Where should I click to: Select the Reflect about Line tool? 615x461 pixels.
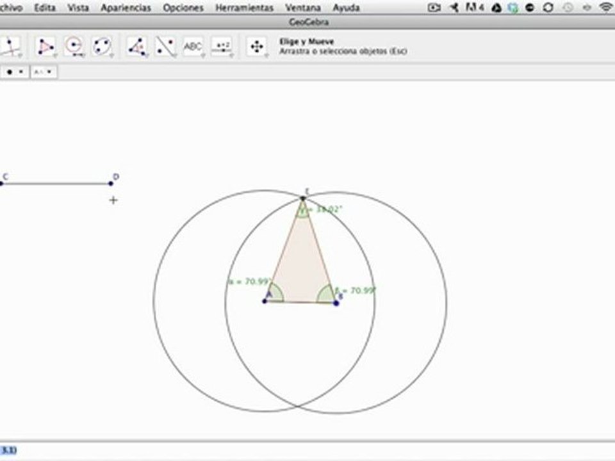(x=165, y=46)
